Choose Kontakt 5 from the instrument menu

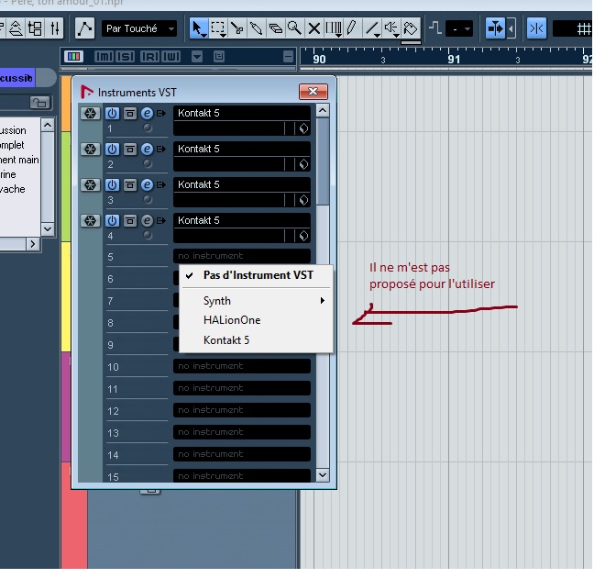tap(256, 340)
